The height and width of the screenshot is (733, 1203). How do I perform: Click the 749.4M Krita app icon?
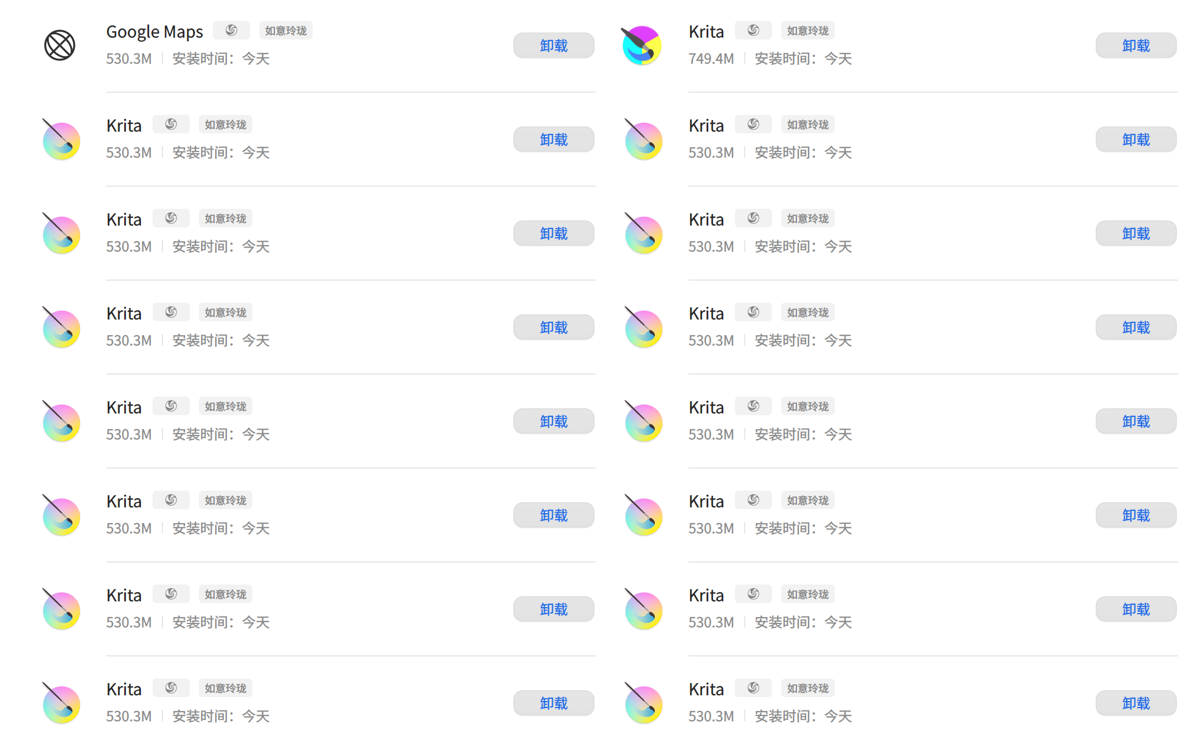pyautogui.click(x=642, y=45)
